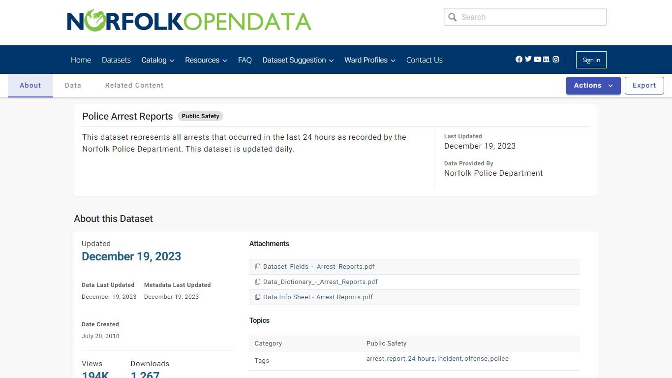
Task: Click the Norfolk Open Data logo
Action: click(x=189, y=21)
